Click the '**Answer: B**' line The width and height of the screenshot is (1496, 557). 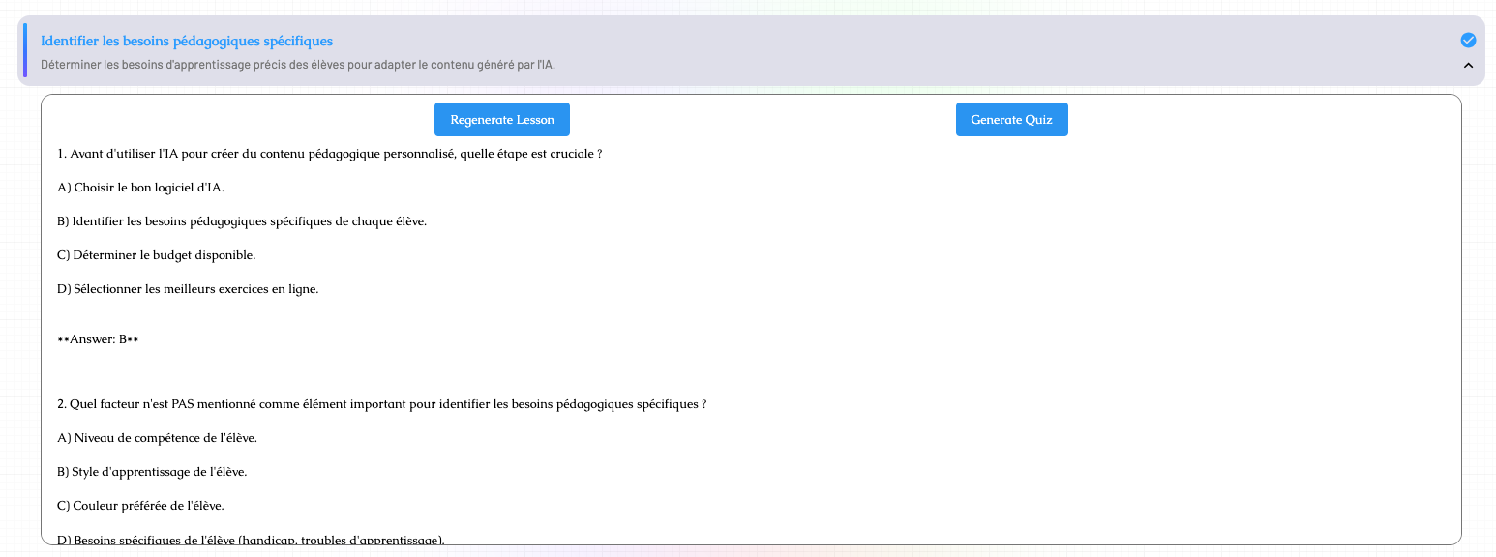(98, 339)
